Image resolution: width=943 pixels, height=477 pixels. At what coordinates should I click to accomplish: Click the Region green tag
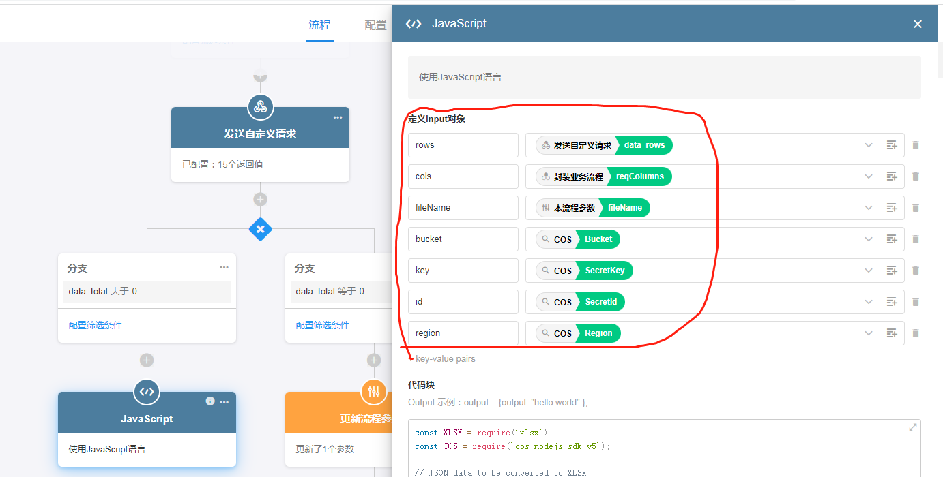(x=598, y=333)
